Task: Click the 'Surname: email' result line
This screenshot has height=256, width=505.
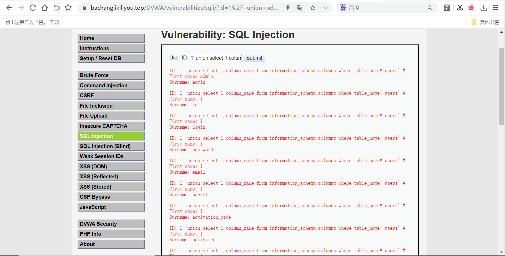Action: [x=187, y=172]
